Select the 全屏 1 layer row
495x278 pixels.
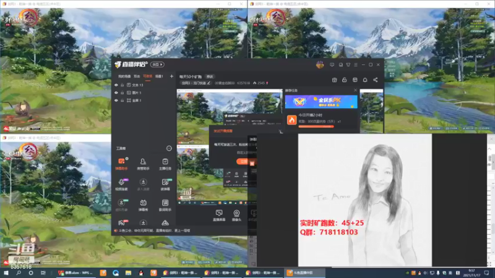[x=144, y=100]
